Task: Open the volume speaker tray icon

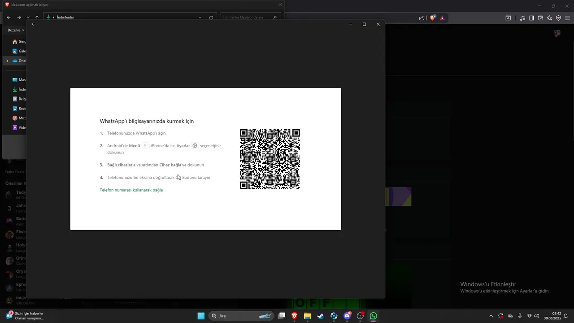Action: 537,316
